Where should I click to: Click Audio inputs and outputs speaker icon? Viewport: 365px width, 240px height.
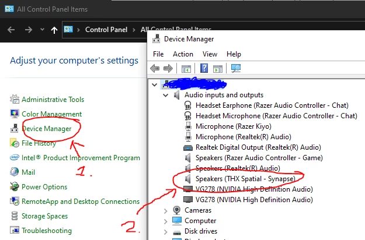(x=177, y=95)
